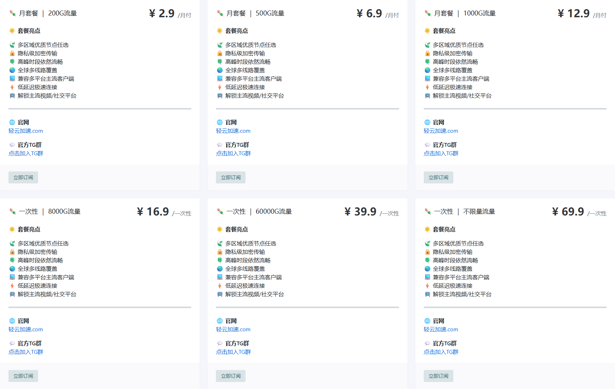Click the globe icon next to 官网 in 60000G card
Viewport: 615px width, 389px height.
(220, 321)
